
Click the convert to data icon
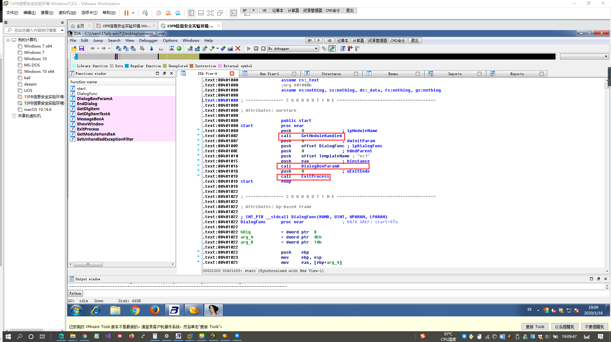(197, 48)
